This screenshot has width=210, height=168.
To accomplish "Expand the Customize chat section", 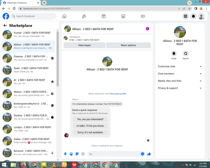I will click(180, 66).
